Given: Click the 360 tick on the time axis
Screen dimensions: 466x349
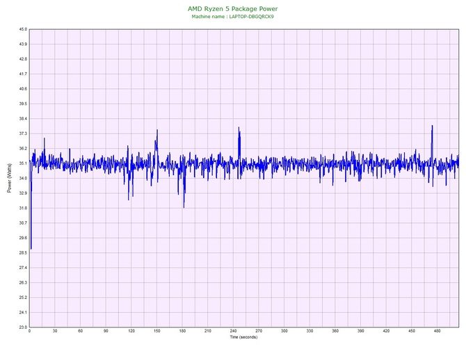Looking at the screenshot, I should point(335,331).
